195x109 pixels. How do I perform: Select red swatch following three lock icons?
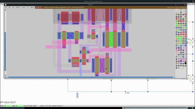click(186, 15)
